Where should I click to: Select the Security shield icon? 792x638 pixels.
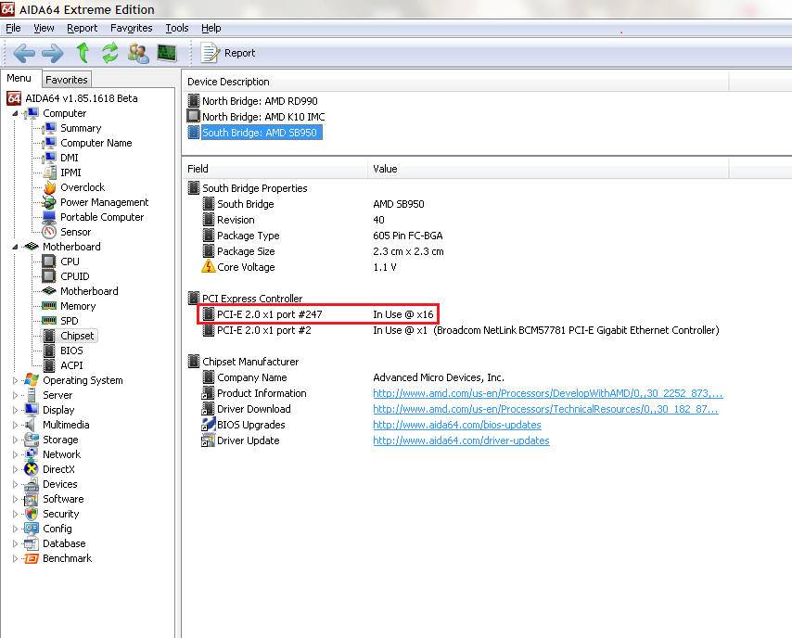(x=32, y=514)
